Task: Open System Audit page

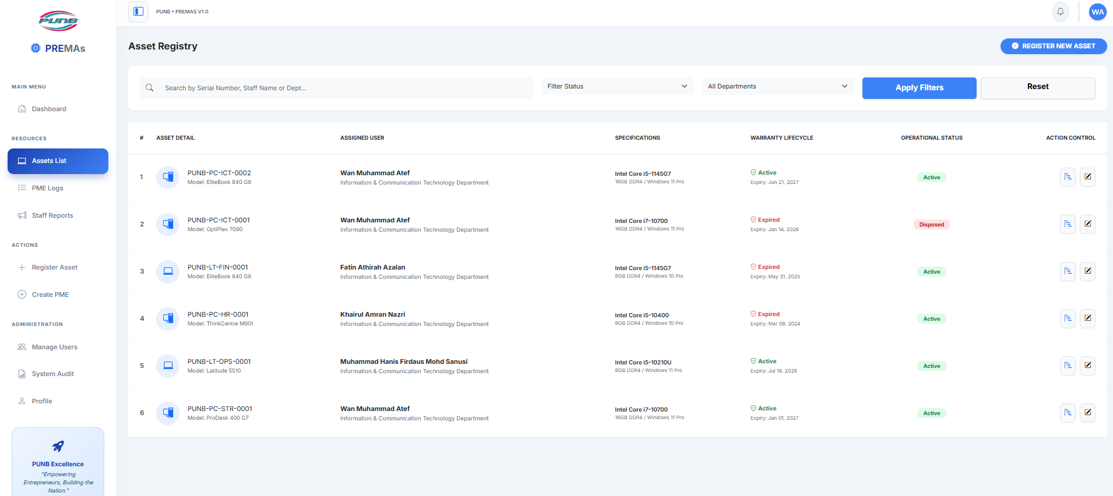Action: click(58, 374)
